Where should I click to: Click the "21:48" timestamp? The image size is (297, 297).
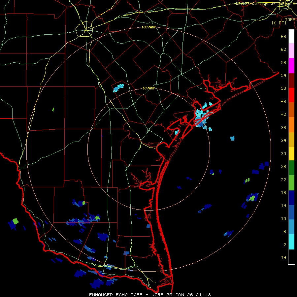click(x=203, y=295)
